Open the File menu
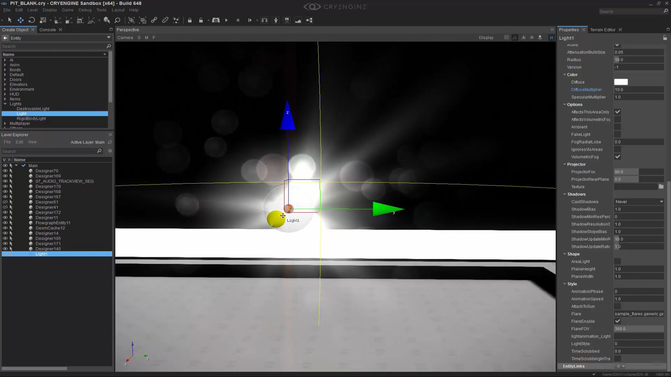The width and height of the screenshot is (671, 377). (x=7, y=10)
